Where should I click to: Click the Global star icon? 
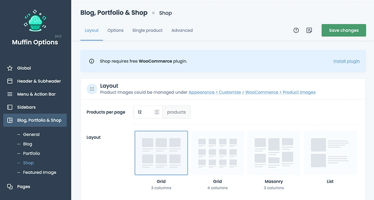click(10, 68)
